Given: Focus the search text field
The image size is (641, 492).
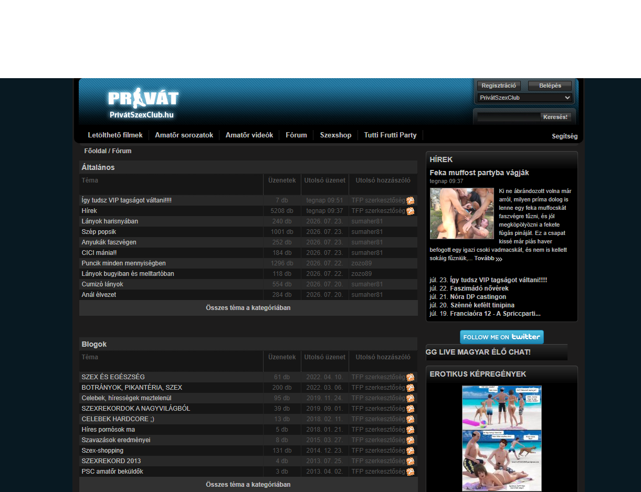Looking at the screenshot, I should pos(508,117).
